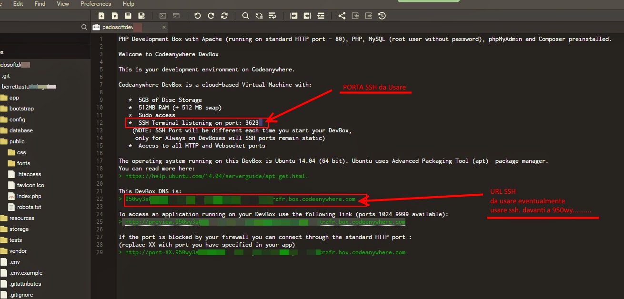Click the Find and Replace toolbar icon
Image resolution: width=624 pixels, height=299 pixels.
259,16
